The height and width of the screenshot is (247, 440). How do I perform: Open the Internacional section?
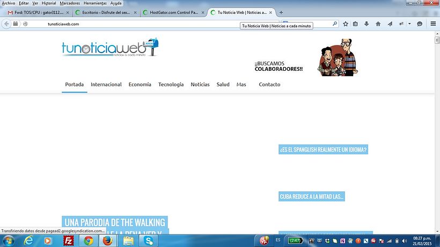point(106,84)
